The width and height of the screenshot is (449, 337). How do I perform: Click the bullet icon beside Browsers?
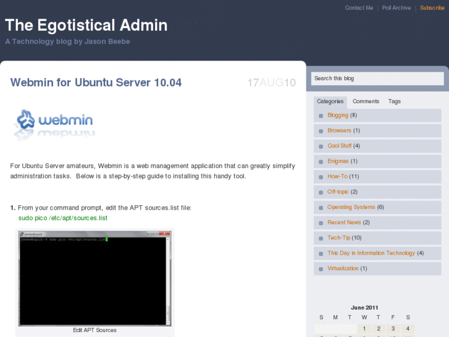321,131
